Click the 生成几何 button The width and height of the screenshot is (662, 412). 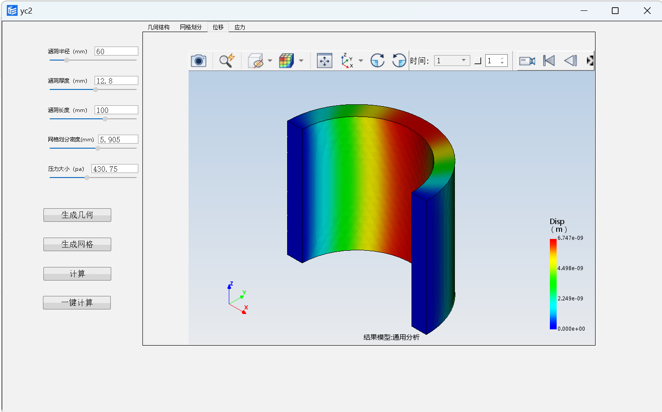[x=77, y=215]
